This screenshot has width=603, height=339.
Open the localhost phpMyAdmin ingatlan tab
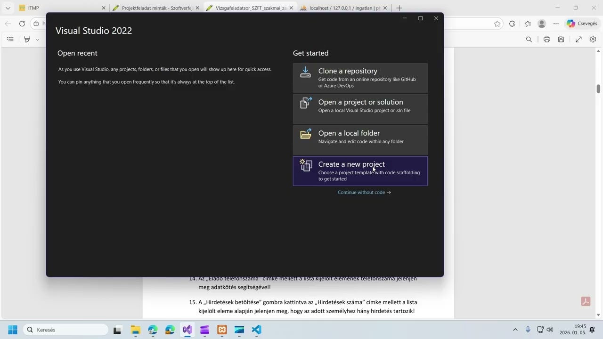344,8
